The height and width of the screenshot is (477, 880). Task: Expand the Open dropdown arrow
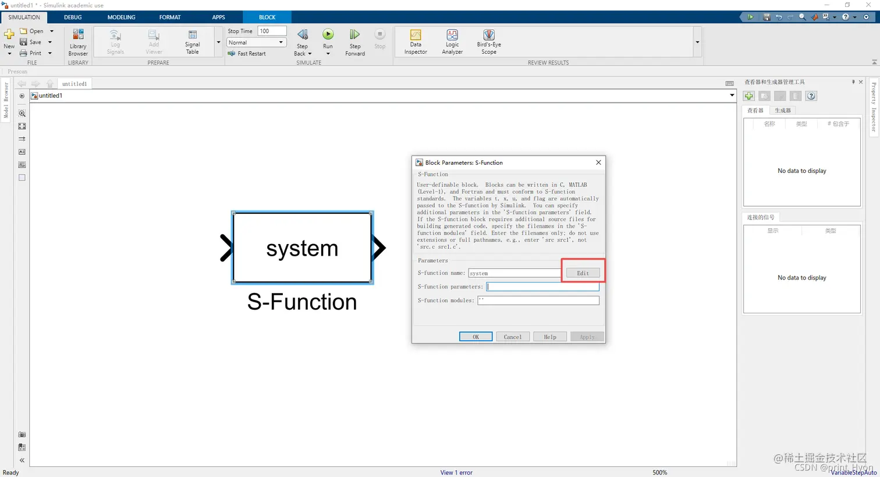[x=51, y=31]
